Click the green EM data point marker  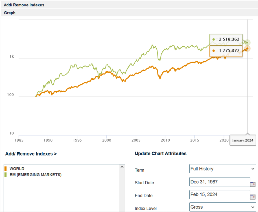tap(248, 43)
